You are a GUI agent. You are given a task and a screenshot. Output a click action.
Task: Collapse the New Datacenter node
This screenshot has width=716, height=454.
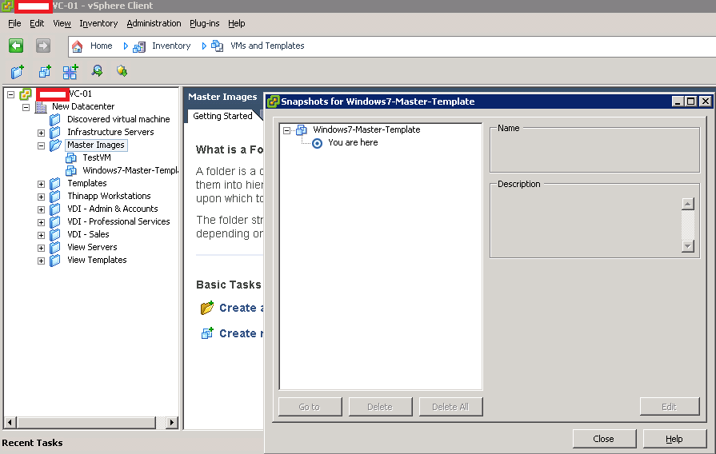pyautogui.click(x=26, y=107)
